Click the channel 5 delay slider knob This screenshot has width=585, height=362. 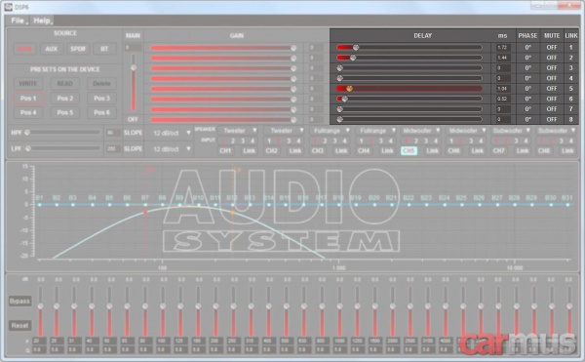tap(349, 89)
